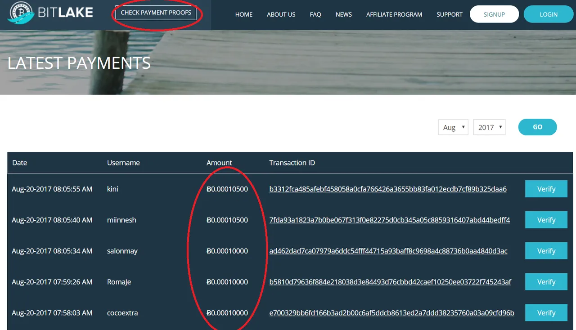Select the Transaction ID column header
This screenshot has height=330, width=576.
[x=292, y=163]
